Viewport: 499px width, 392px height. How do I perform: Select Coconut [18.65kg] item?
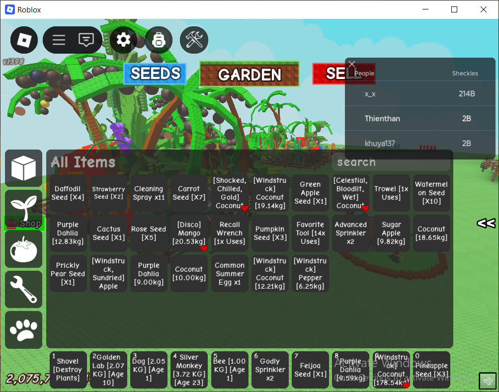[431, 233]
